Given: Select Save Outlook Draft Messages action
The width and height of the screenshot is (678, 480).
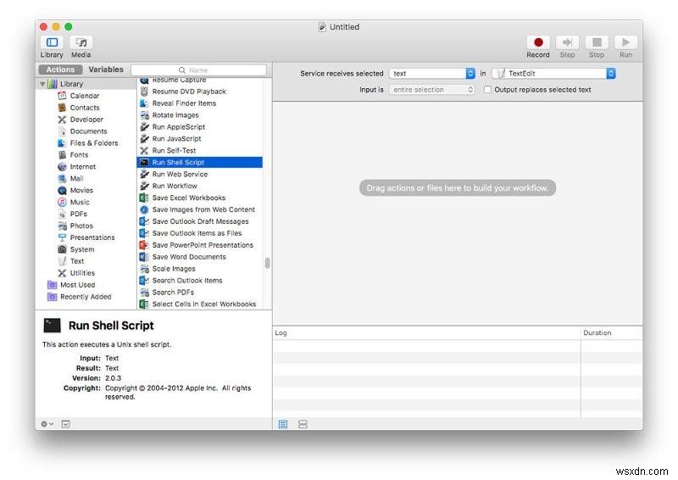Looking at the screenshot, I should point(199,221).
